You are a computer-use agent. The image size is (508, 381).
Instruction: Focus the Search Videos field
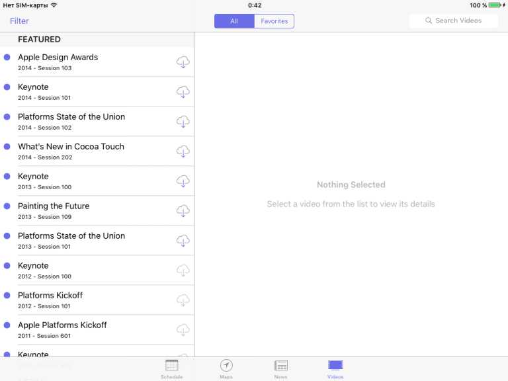(x=454, y=21)
